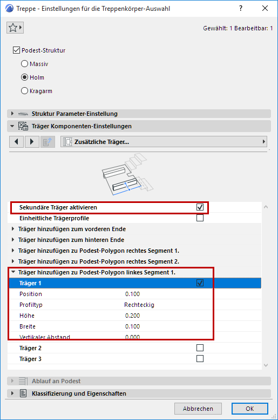This screenshot has width=278, height=420.
Task: Go to next settings page arrow
Action: (x=32, y=142)
